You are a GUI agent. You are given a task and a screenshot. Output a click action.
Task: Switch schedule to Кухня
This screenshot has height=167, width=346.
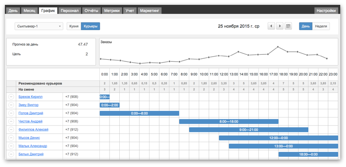coord(74,26)
